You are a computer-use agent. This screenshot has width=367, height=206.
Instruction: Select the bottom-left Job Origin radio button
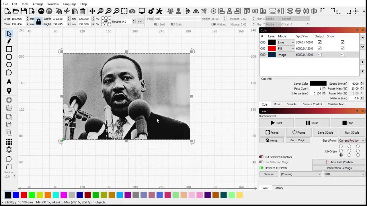[341, 155]
